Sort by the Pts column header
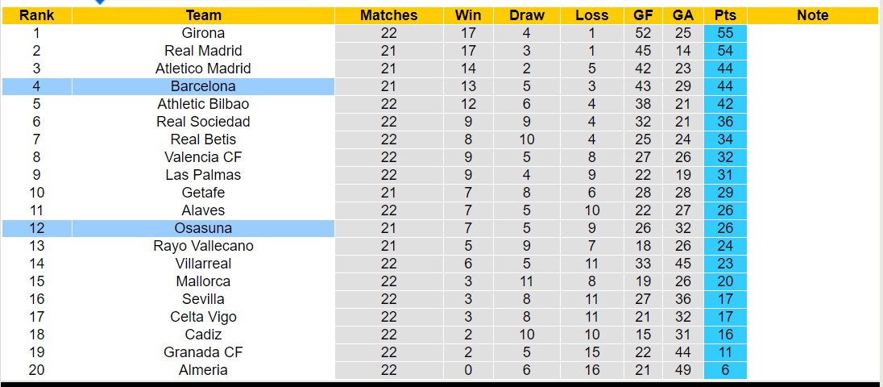This screenshot has width=883, height=387. coord(724,15)
